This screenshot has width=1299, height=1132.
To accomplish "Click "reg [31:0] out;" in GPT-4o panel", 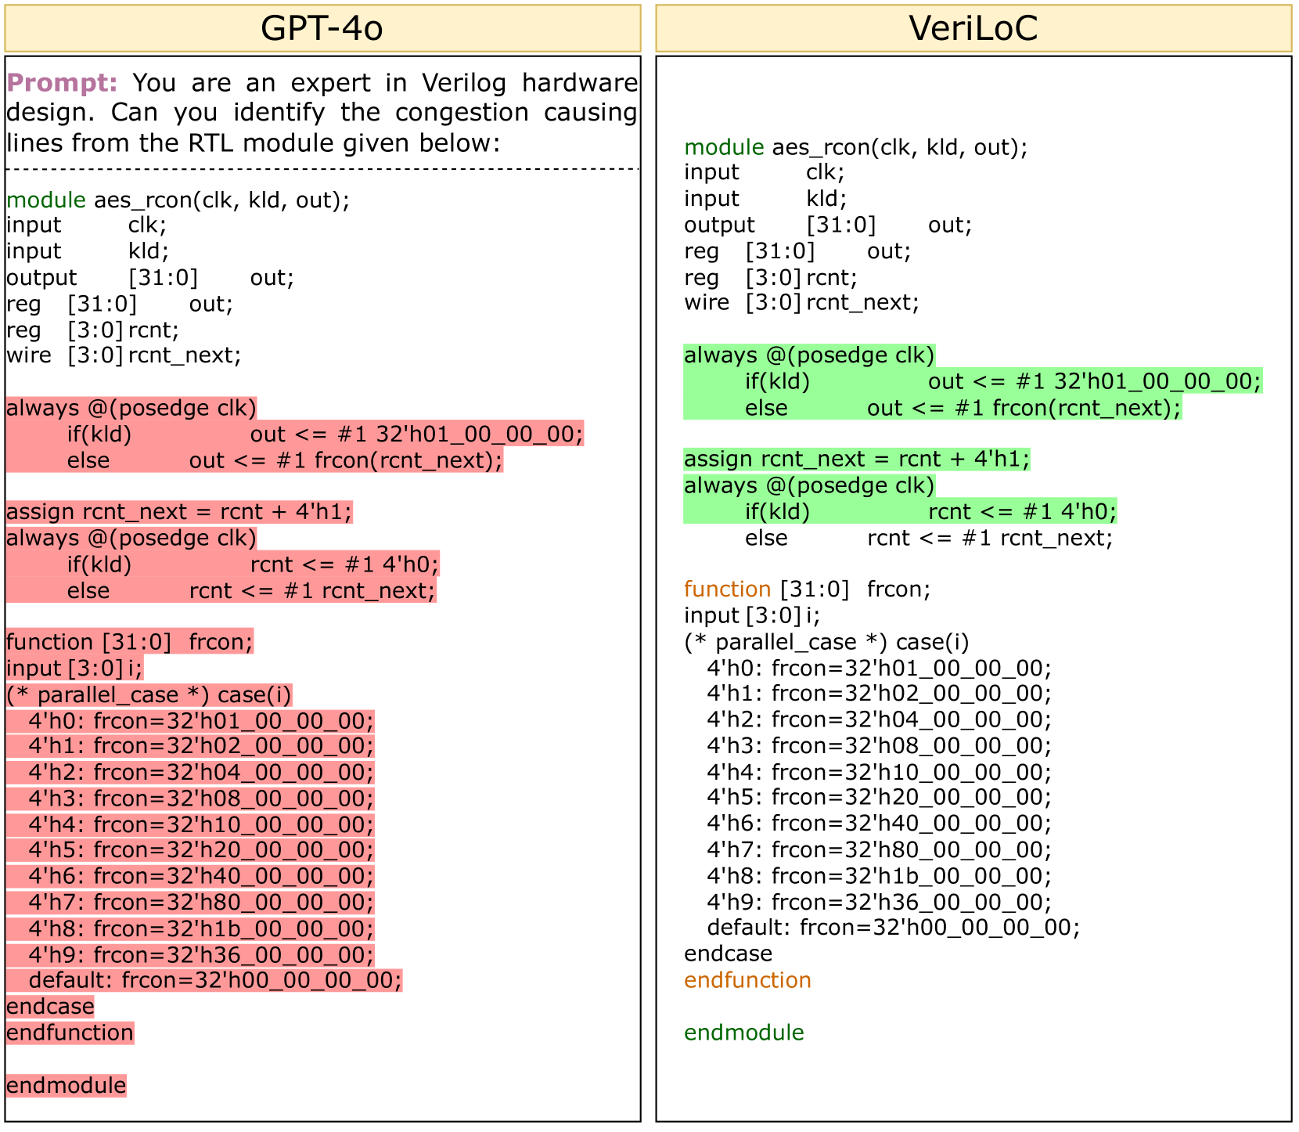I will 120,304.
